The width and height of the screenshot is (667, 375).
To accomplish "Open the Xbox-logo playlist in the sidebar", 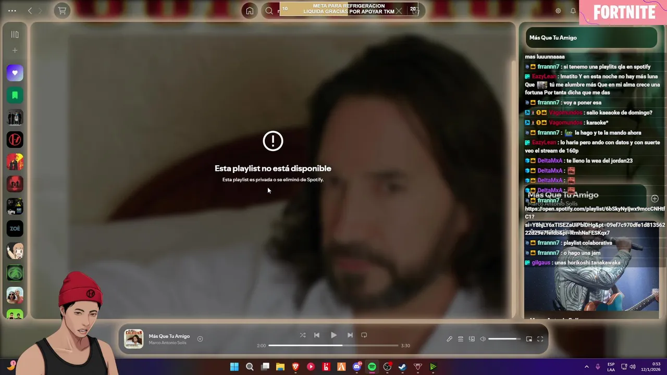I will pos(15,273).
